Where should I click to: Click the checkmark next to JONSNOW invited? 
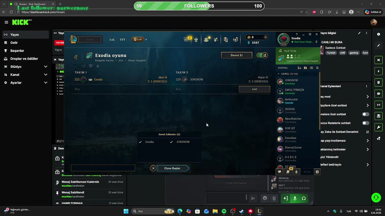tap(171, 142)
